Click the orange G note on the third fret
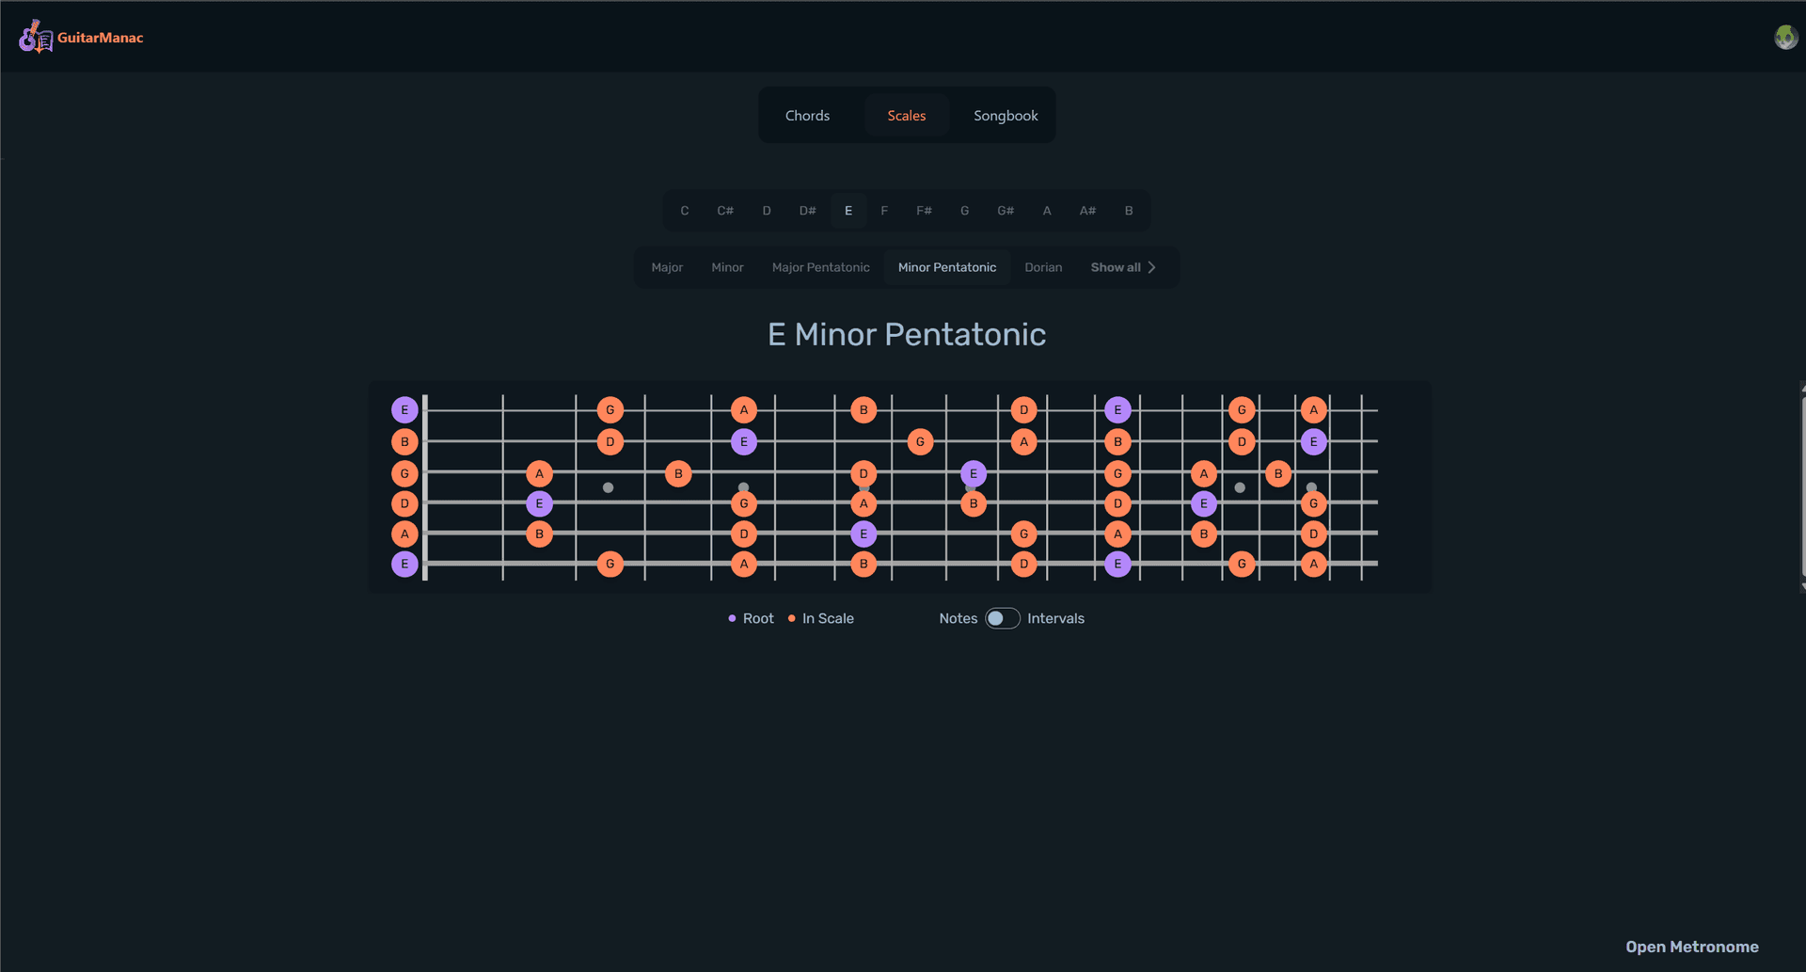The height and width of the screenshot is (972, 1806). 610,409
